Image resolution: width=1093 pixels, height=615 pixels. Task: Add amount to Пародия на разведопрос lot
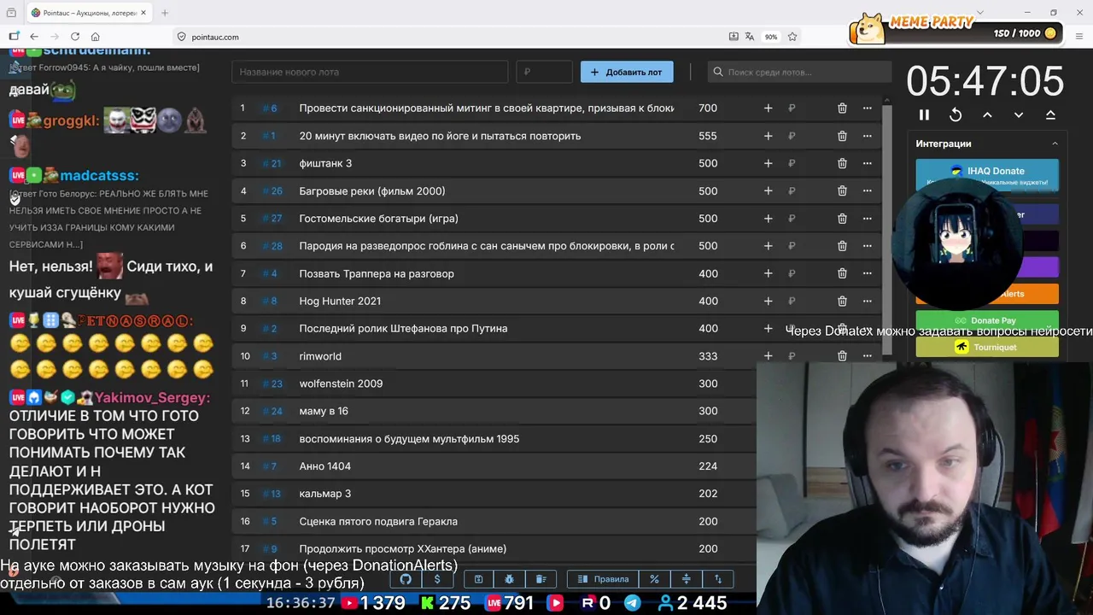click(x=768, y=246)
